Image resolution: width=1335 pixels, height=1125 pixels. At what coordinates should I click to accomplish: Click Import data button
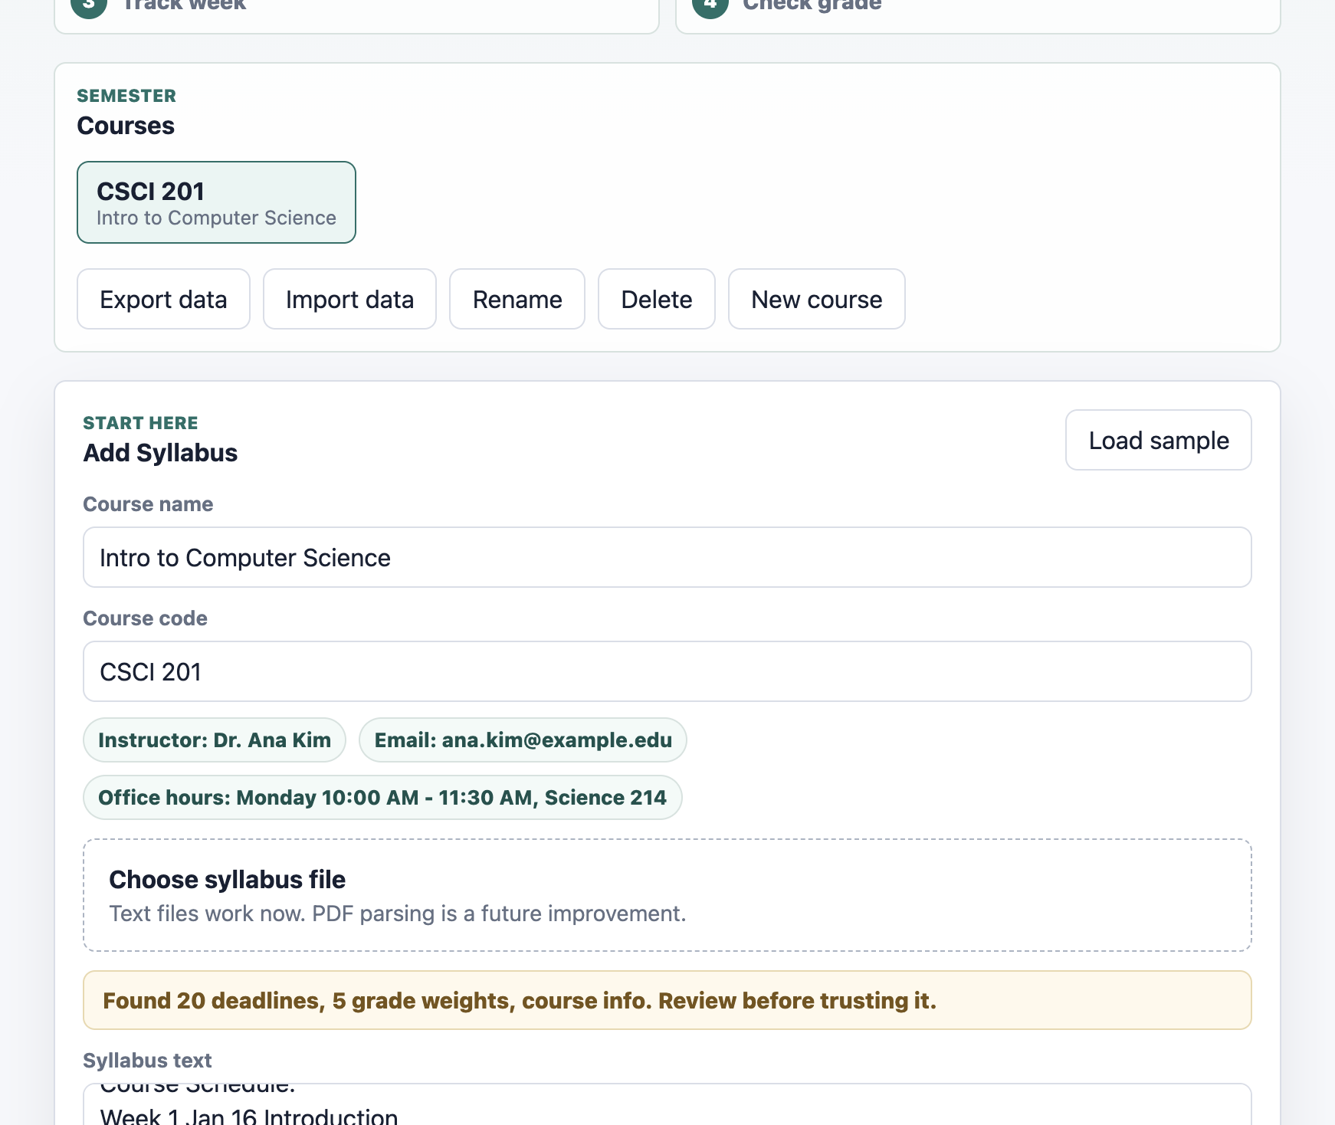(x=349, y=299)
